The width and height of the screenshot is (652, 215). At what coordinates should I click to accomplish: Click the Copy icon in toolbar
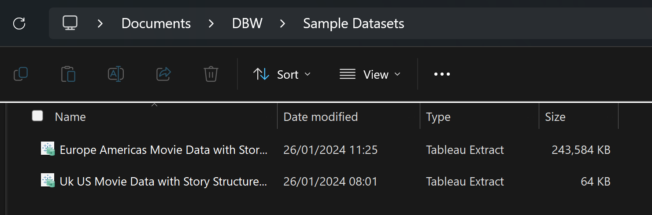pyautogui.click(x=21, y=74)
